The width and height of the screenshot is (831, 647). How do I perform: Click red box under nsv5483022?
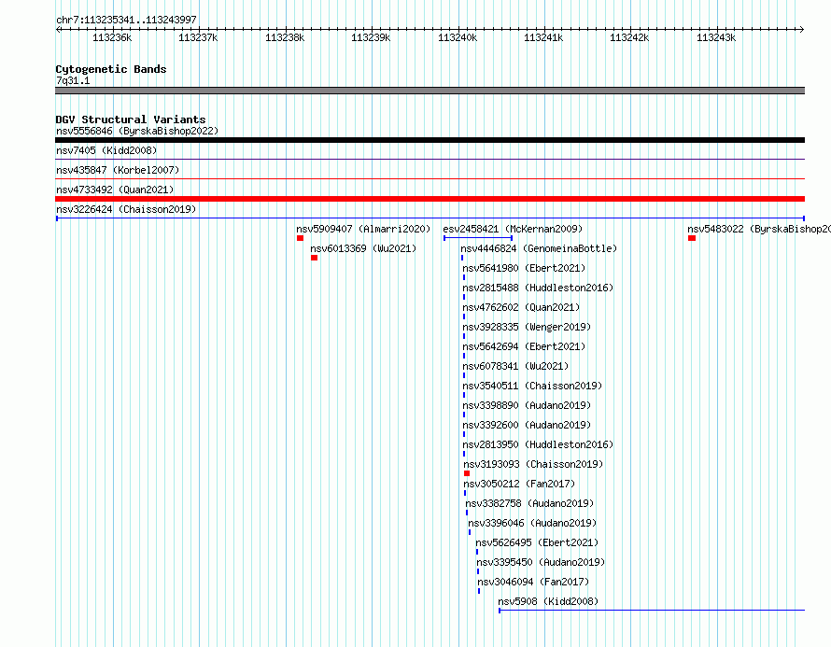tap(692, 238)
